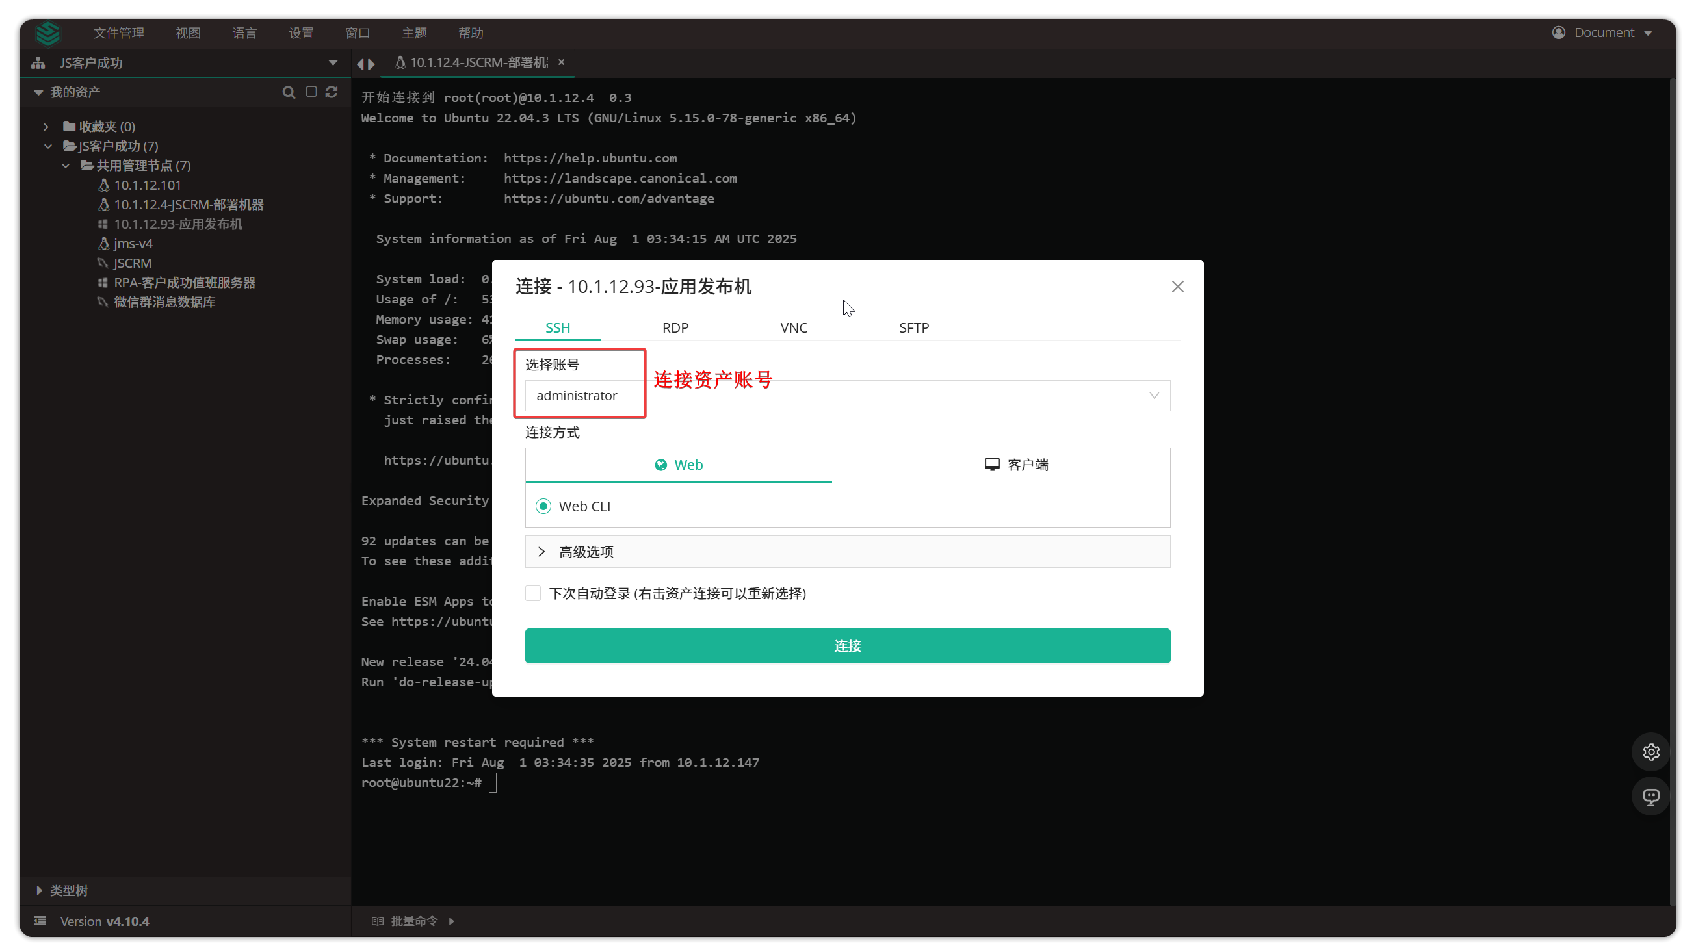Select the Web connection method tab
The height and width of the screenshot is (950, 1696).
[679, 465]
